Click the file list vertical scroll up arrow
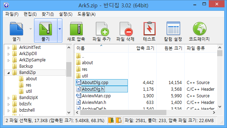This screenshot has width=227, height=128. pos(220,47)
